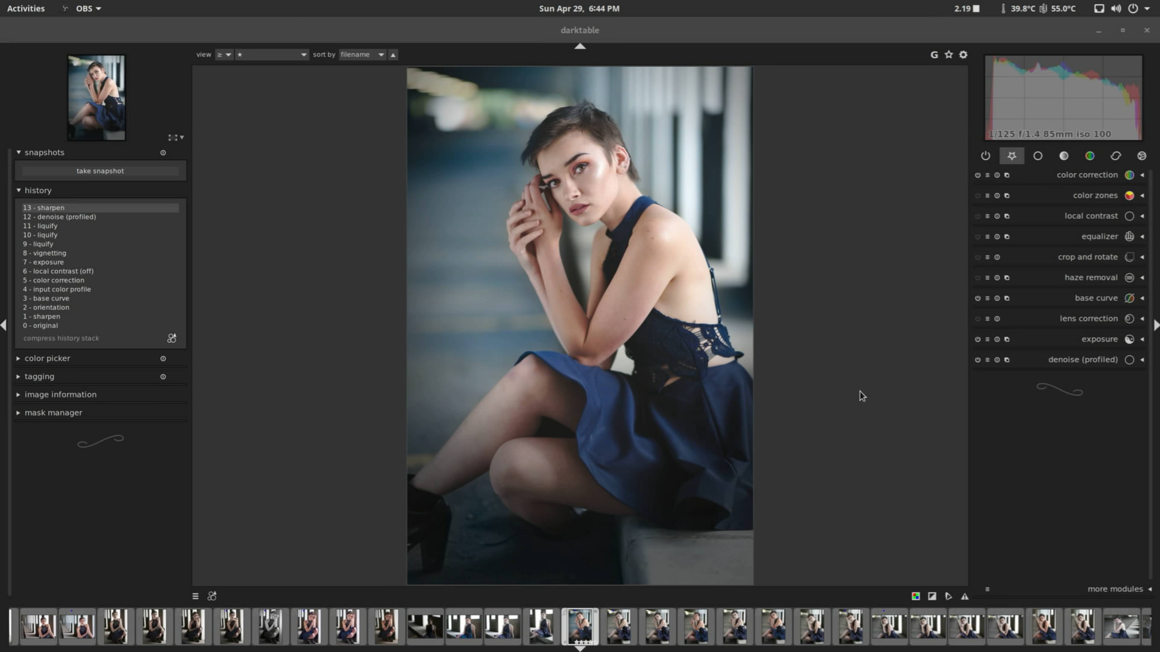
Task: Open the quick presets menu below image
Action: 195,596
